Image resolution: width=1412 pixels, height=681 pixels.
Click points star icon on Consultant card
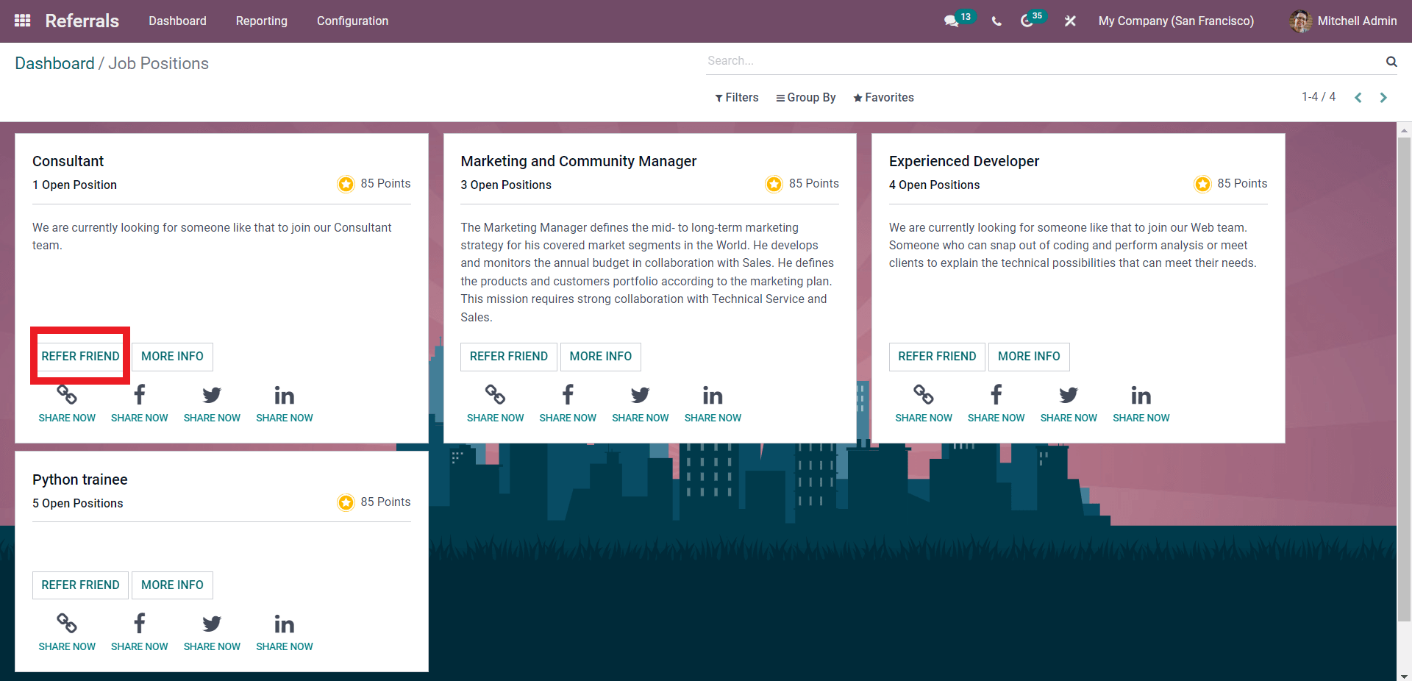coord(346,184)
